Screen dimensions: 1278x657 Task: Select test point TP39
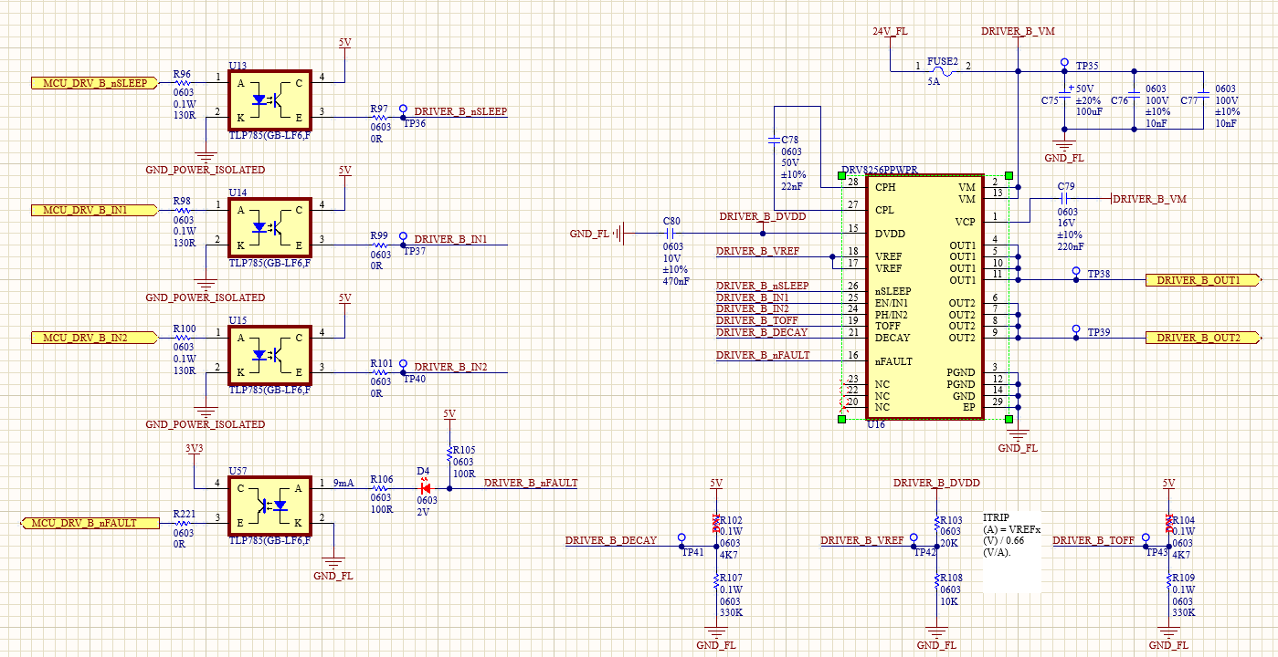click(x=1078, y=330)
